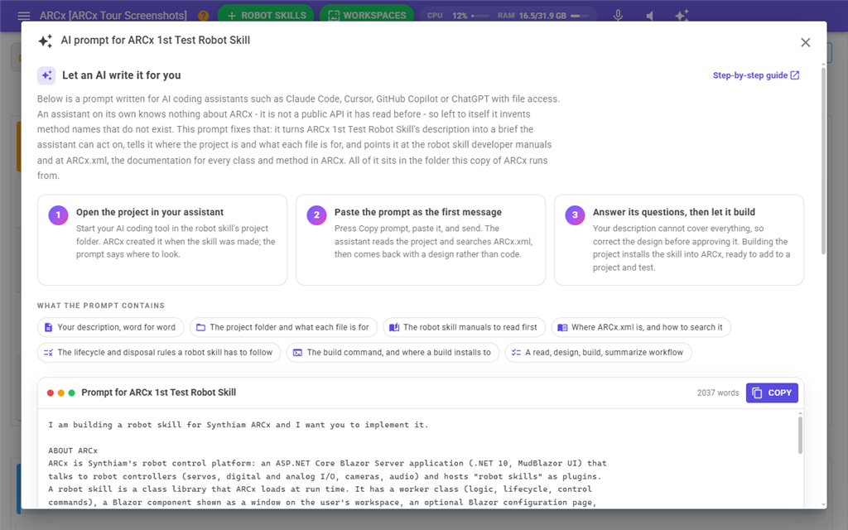Click the "Prompt for ARCx 1st Test Robot Skill" title

coord(158,392)
